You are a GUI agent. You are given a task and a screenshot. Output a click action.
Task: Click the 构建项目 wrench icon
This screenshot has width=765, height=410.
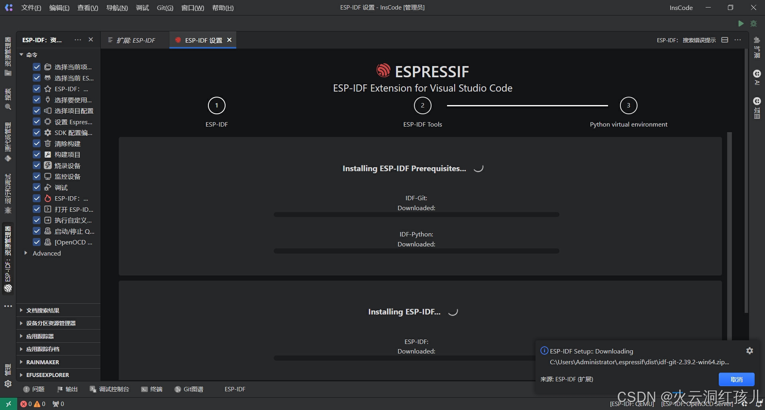click(x=48, y=154)
